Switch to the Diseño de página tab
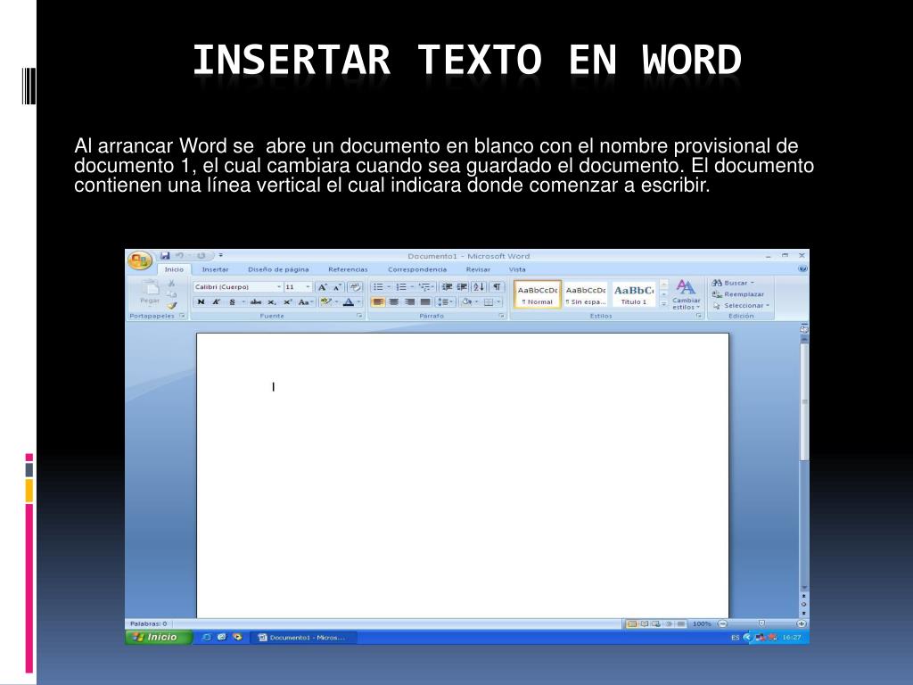The image size is (913, 685). click(278, 269)
